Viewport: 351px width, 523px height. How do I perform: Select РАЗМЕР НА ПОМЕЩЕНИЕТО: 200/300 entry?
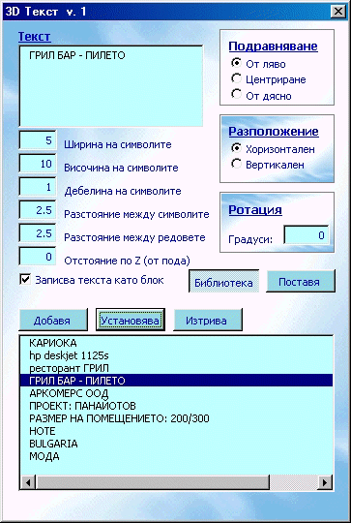point(177,418)
